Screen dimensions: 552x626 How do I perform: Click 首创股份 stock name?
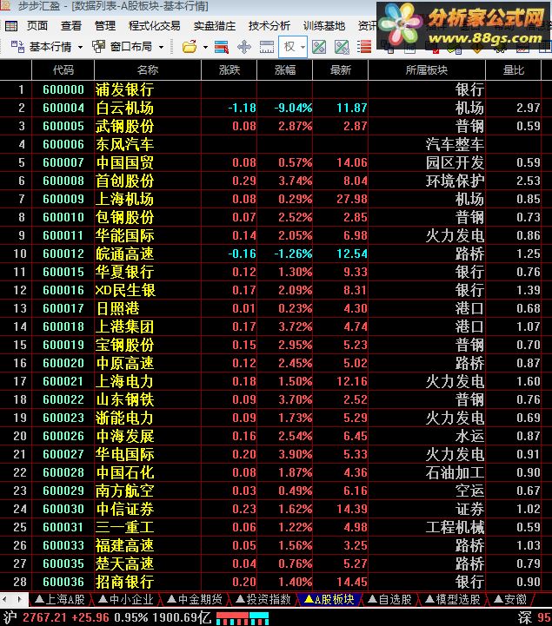[x=124, y=181]
